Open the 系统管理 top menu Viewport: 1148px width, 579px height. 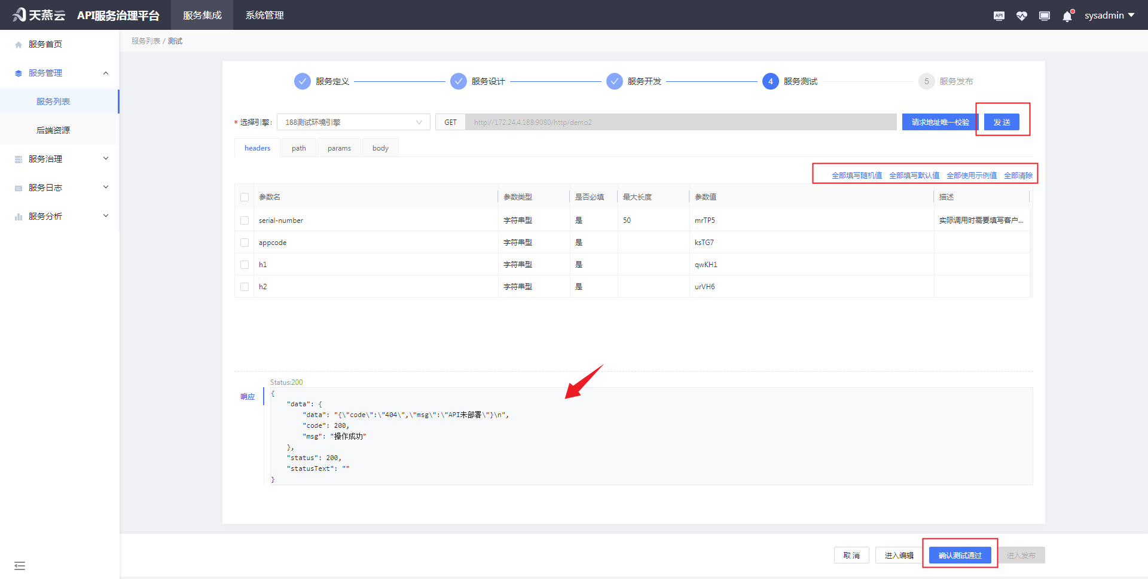click(x=264, y=16)
